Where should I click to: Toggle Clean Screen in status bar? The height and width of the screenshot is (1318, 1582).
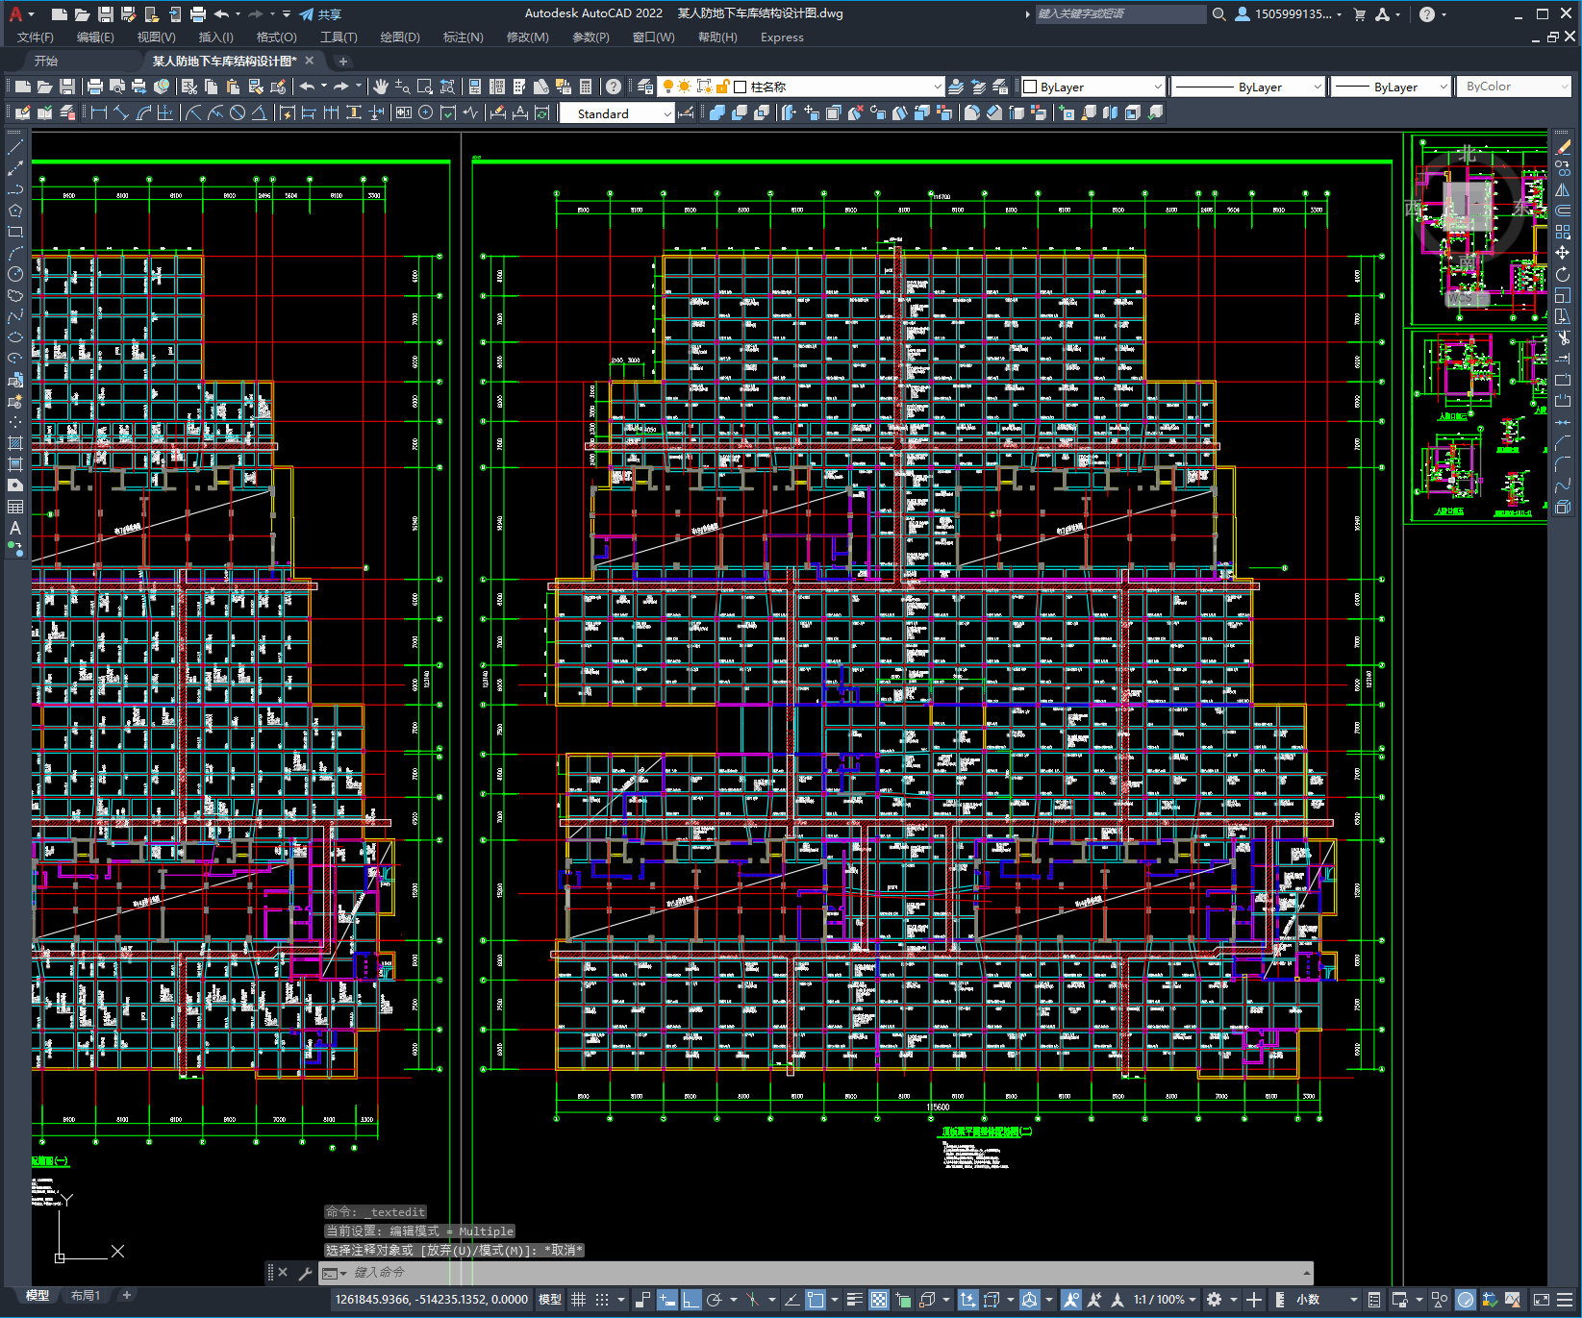[1541, 1300]
